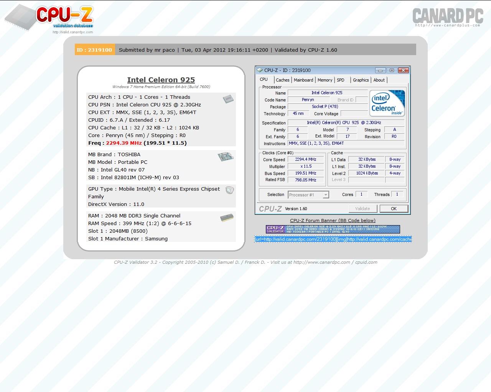Open the Graphics tab
This screenshot has height=392, width=491.
pos(361,80)
